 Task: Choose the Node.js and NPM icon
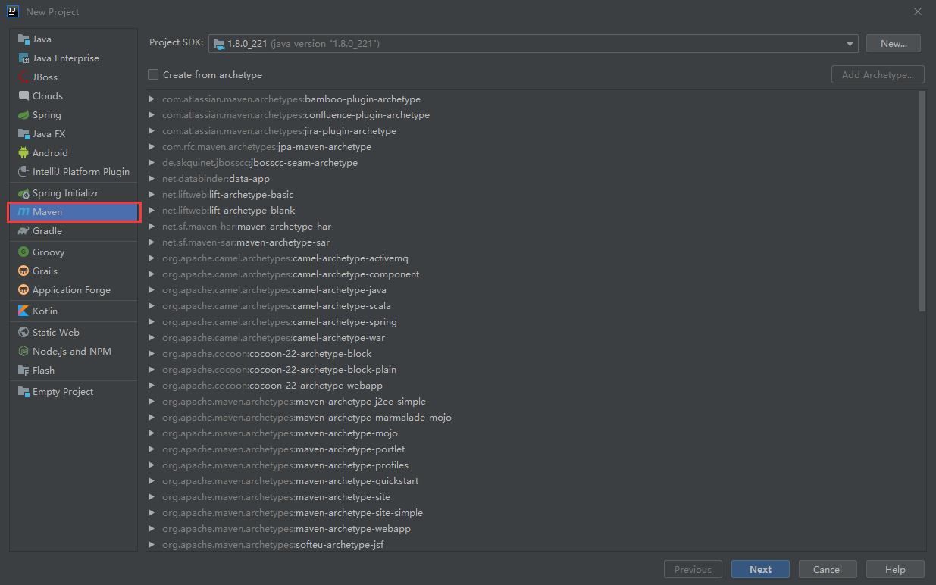pos(23,352)
